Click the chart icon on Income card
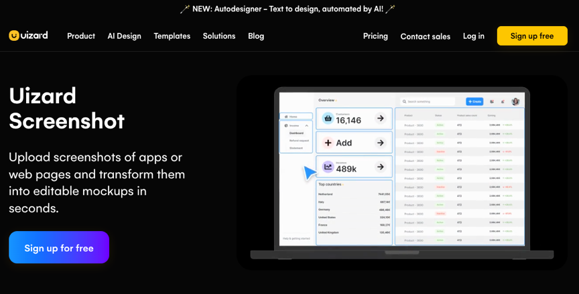The height and width of the screenshot is (294, 579). click(x=328, y=167)
